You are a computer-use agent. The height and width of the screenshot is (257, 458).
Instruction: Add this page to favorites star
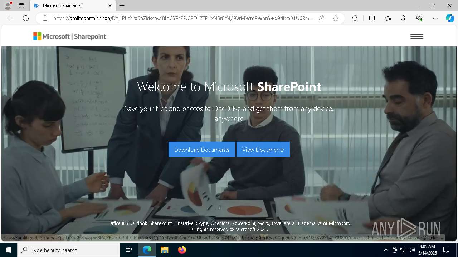coord(335,18)
